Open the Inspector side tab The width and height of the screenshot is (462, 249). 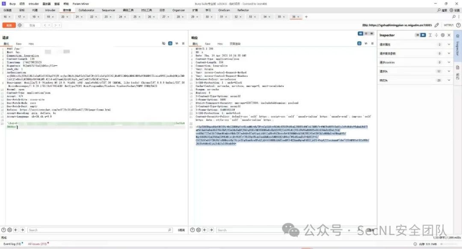click(458, 46)
